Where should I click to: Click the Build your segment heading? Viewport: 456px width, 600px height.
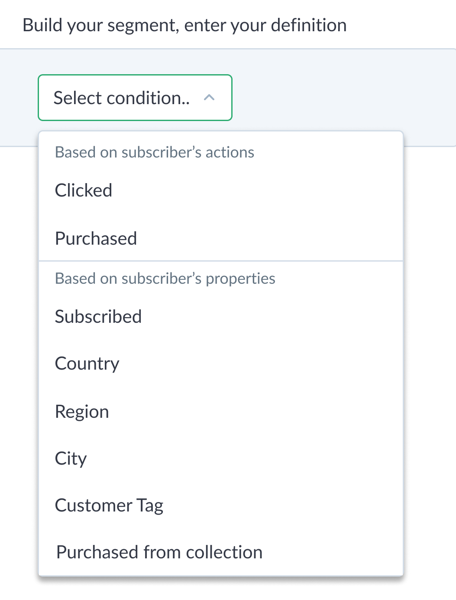click(x=185, y=25)
